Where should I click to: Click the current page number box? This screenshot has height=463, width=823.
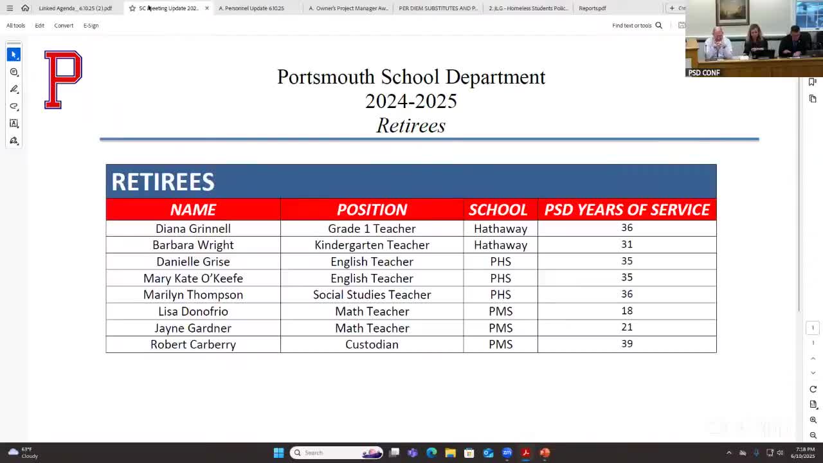[x=813, y=328]
